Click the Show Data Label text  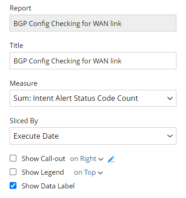pyautogui.click(x=48, y=186)
